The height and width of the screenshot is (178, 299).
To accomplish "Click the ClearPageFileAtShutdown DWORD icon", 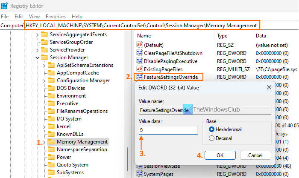I will 139,53.
